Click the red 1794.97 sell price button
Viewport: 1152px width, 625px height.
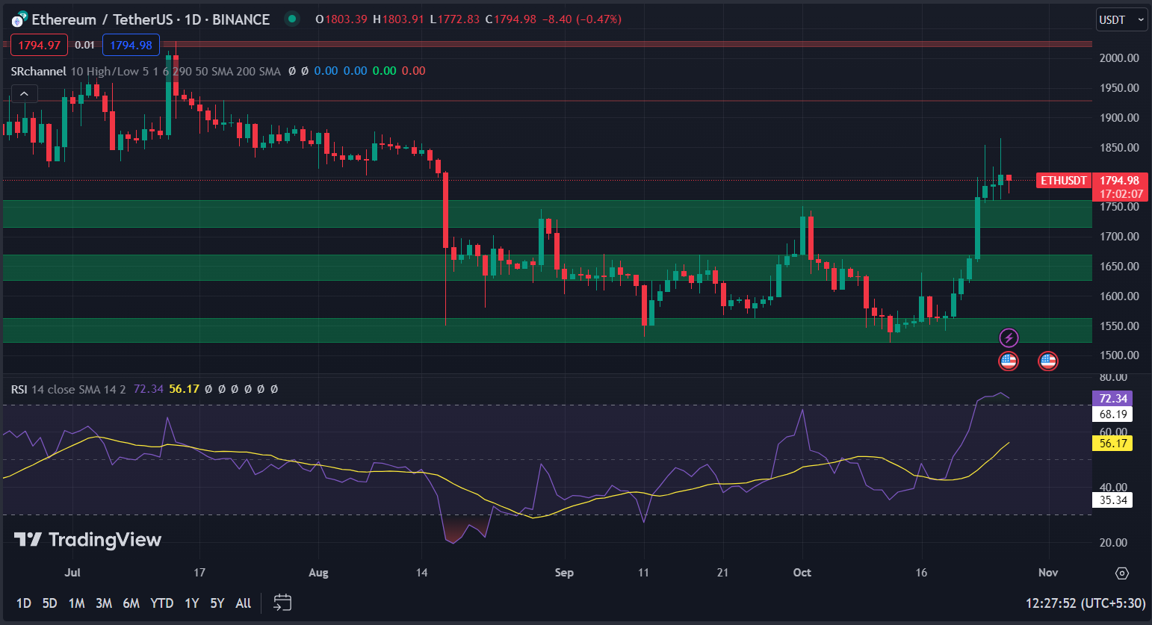point(39,45)
